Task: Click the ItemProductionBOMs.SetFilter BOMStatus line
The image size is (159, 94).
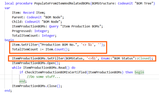Action: (x=83, y=58)
